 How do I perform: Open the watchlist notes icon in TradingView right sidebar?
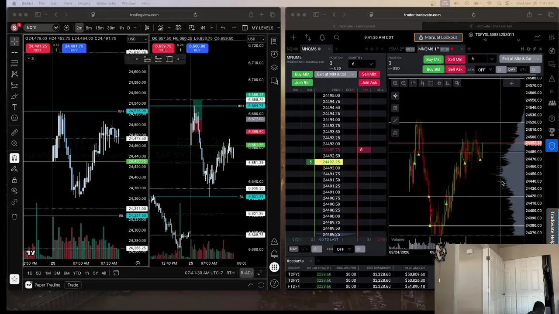274,41
